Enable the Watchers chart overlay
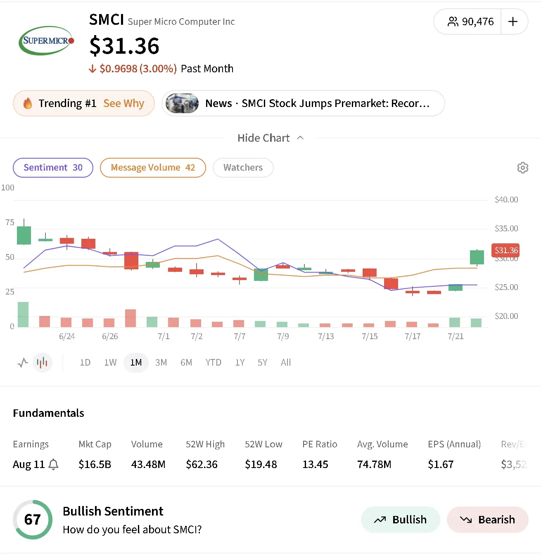Screen dimensions: 541x556 click(x=243, y=168)
